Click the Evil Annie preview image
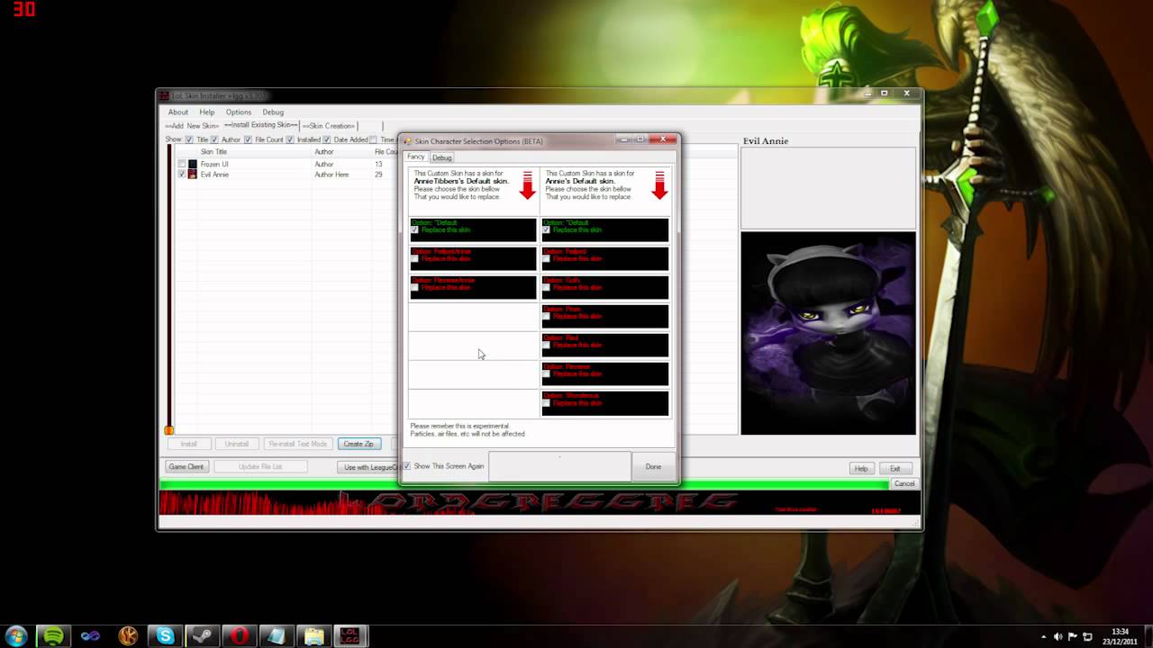Viewport: 1153px width, 648px height. coord(828,333)
